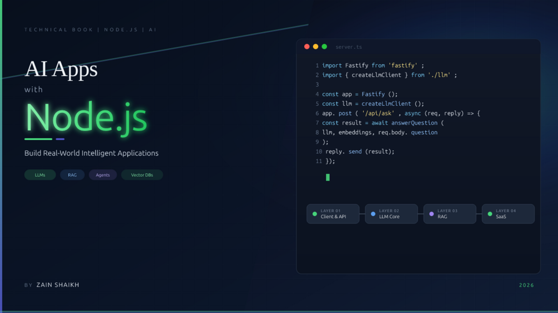Open the Layer 02 LLM Core card
Image resolution: width=558 pixels, height=313 pixels.
[391, 214]
